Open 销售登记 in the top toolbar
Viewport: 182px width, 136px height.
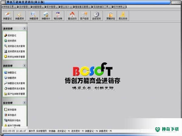click(x=7, y=16)
